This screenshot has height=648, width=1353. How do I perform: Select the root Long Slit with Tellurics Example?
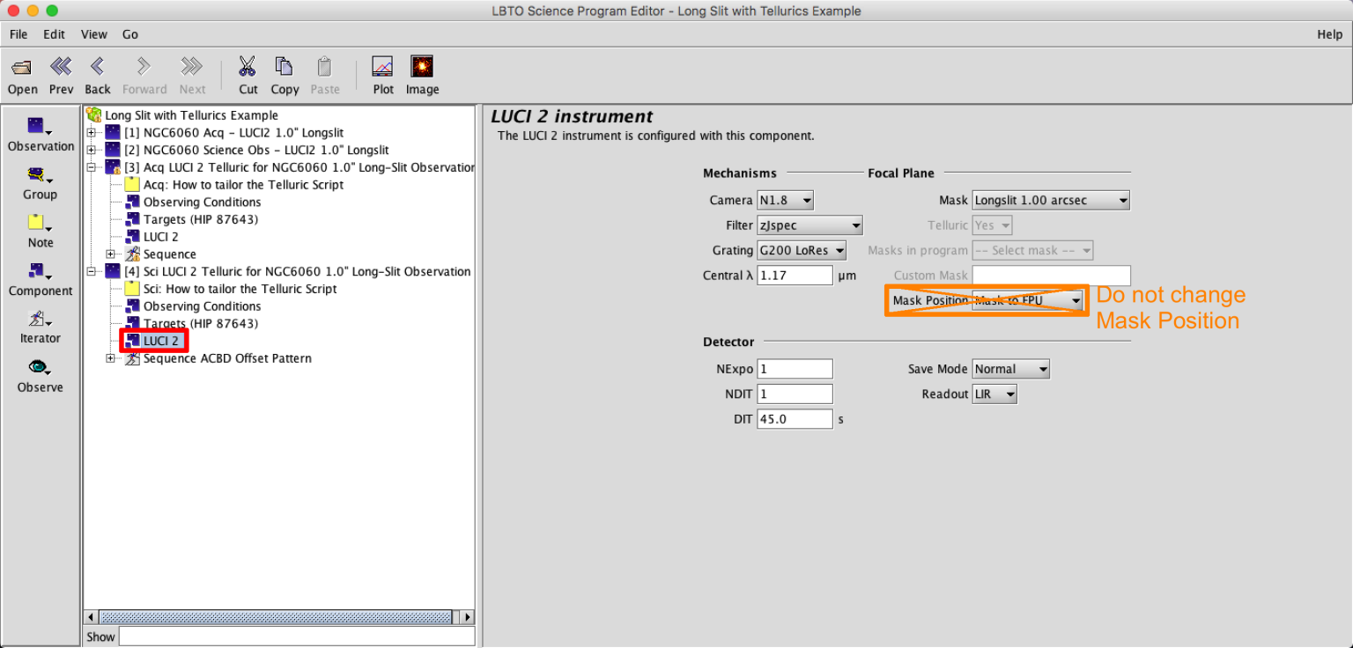click(191, 115)
